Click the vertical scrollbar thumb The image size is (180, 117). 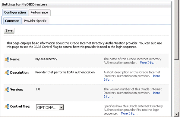coord(176,30)
